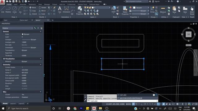Click the Windows search box
The width and height of the screenshot is (198, 111).
tap(28, 108)
